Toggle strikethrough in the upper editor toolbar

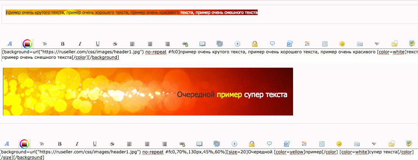[115, 44]
